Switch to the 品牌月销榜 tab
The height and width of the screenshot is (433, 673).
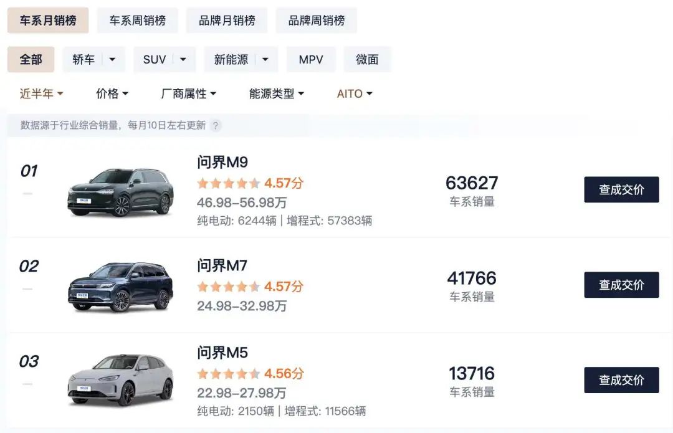tap(227, 21)
